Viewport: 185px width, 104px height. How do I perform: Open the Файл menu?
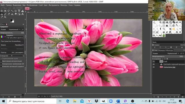pos(3,5)
